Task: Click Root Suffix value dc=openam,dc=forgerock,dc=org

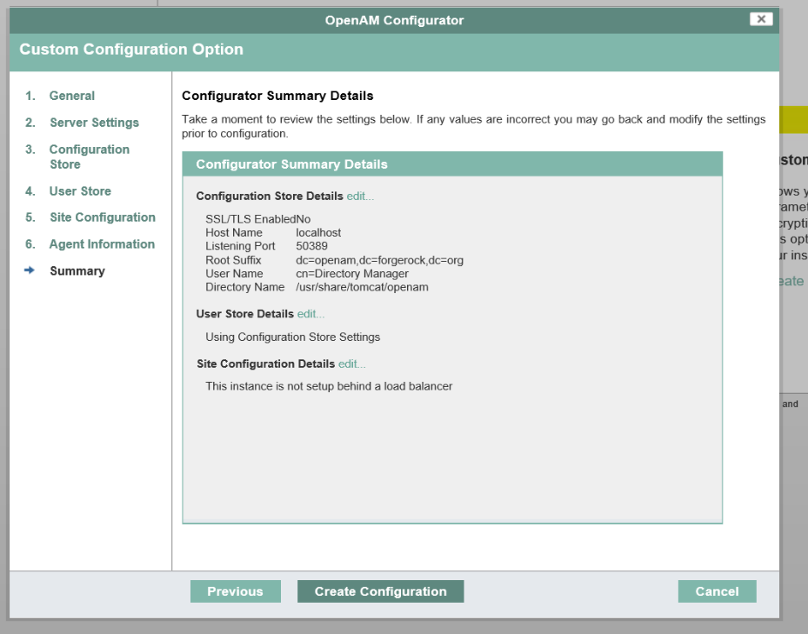Action: pos(379,260)
